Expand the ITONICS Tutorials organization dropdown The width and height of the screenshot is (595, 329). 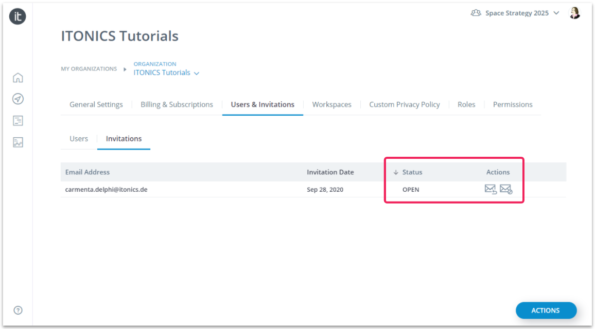[197, 73]
